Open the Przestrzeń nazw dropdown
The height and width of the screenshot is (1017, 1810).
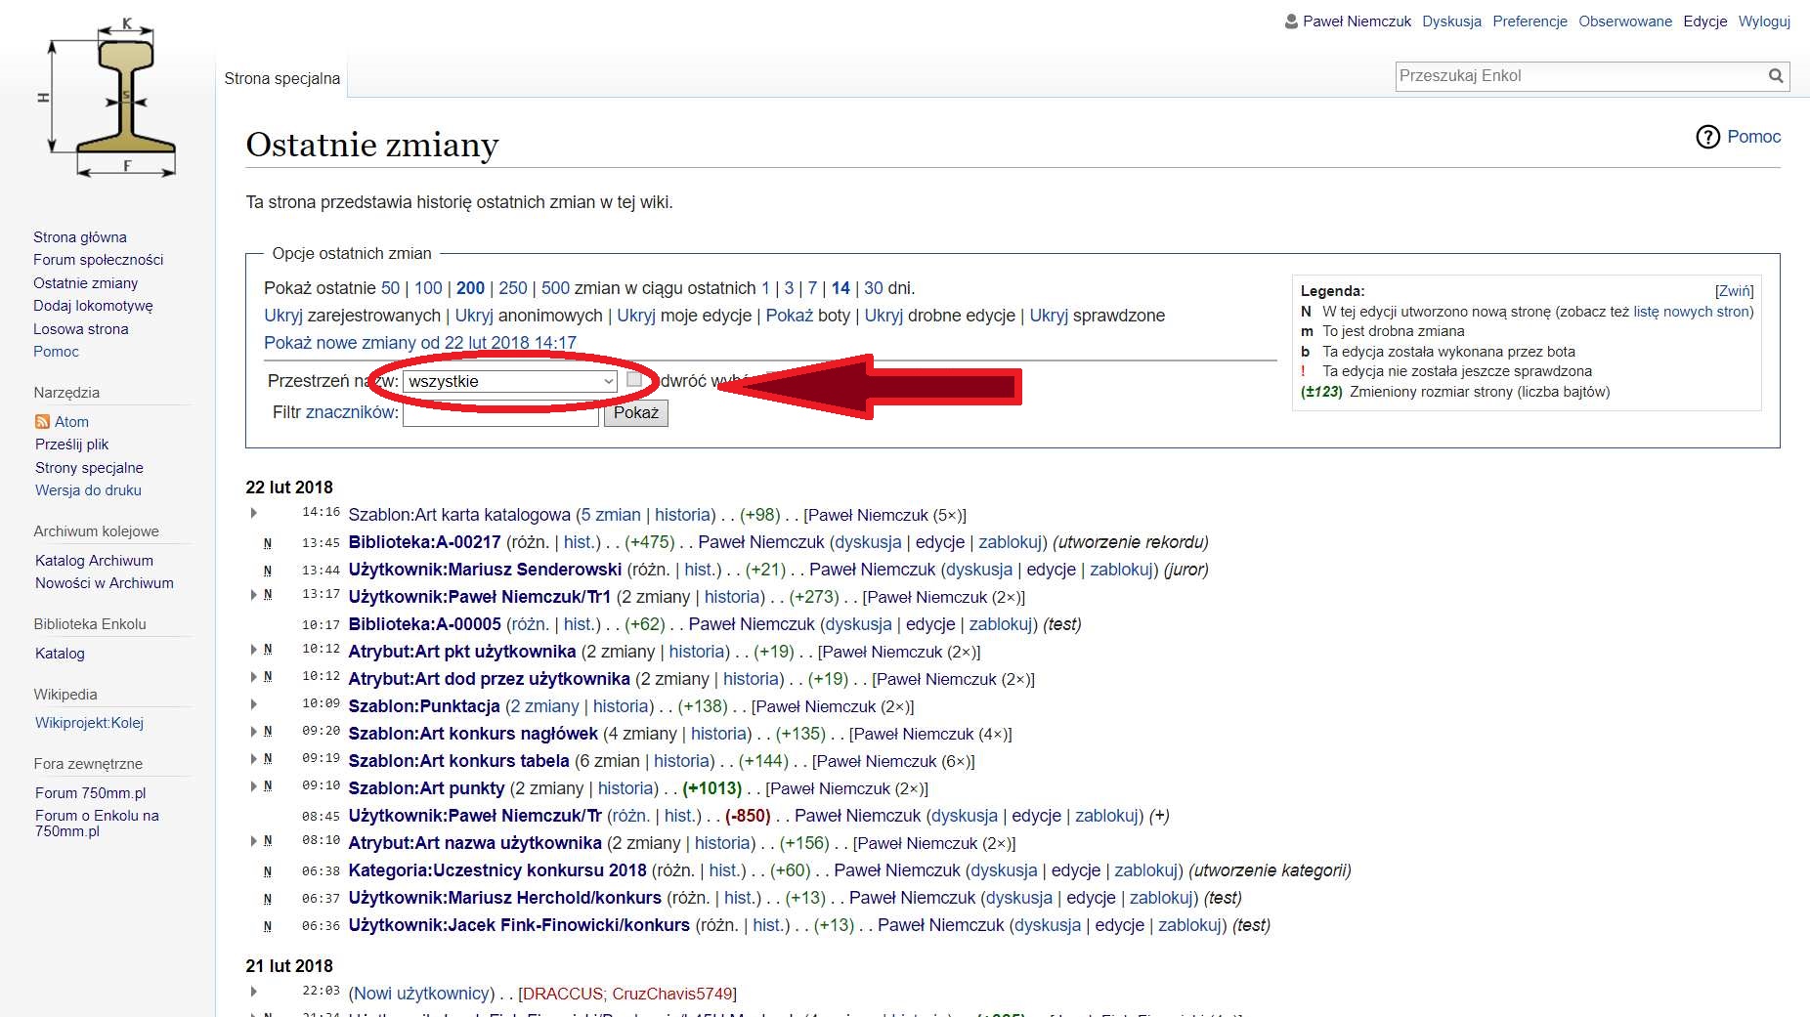click(510, 381)
